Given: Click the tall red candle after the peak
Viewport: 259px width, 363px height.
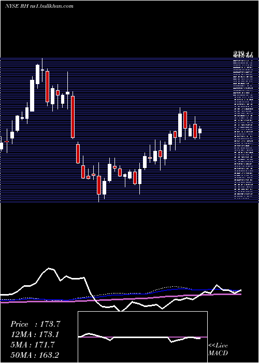Looking at the screenshot, I should coord(48,87).
